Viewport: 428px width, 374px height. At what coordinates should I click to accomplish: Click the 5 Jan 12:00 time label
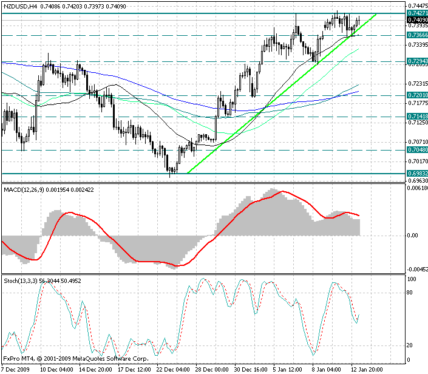[x=288, y=370]
